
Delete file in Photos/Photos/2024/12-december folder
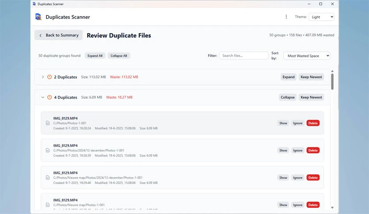point(313,150)
